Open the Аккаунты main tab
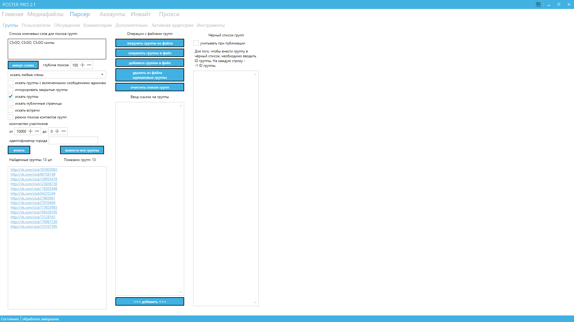The image size is (574, 322). click(x=112, y=14)
